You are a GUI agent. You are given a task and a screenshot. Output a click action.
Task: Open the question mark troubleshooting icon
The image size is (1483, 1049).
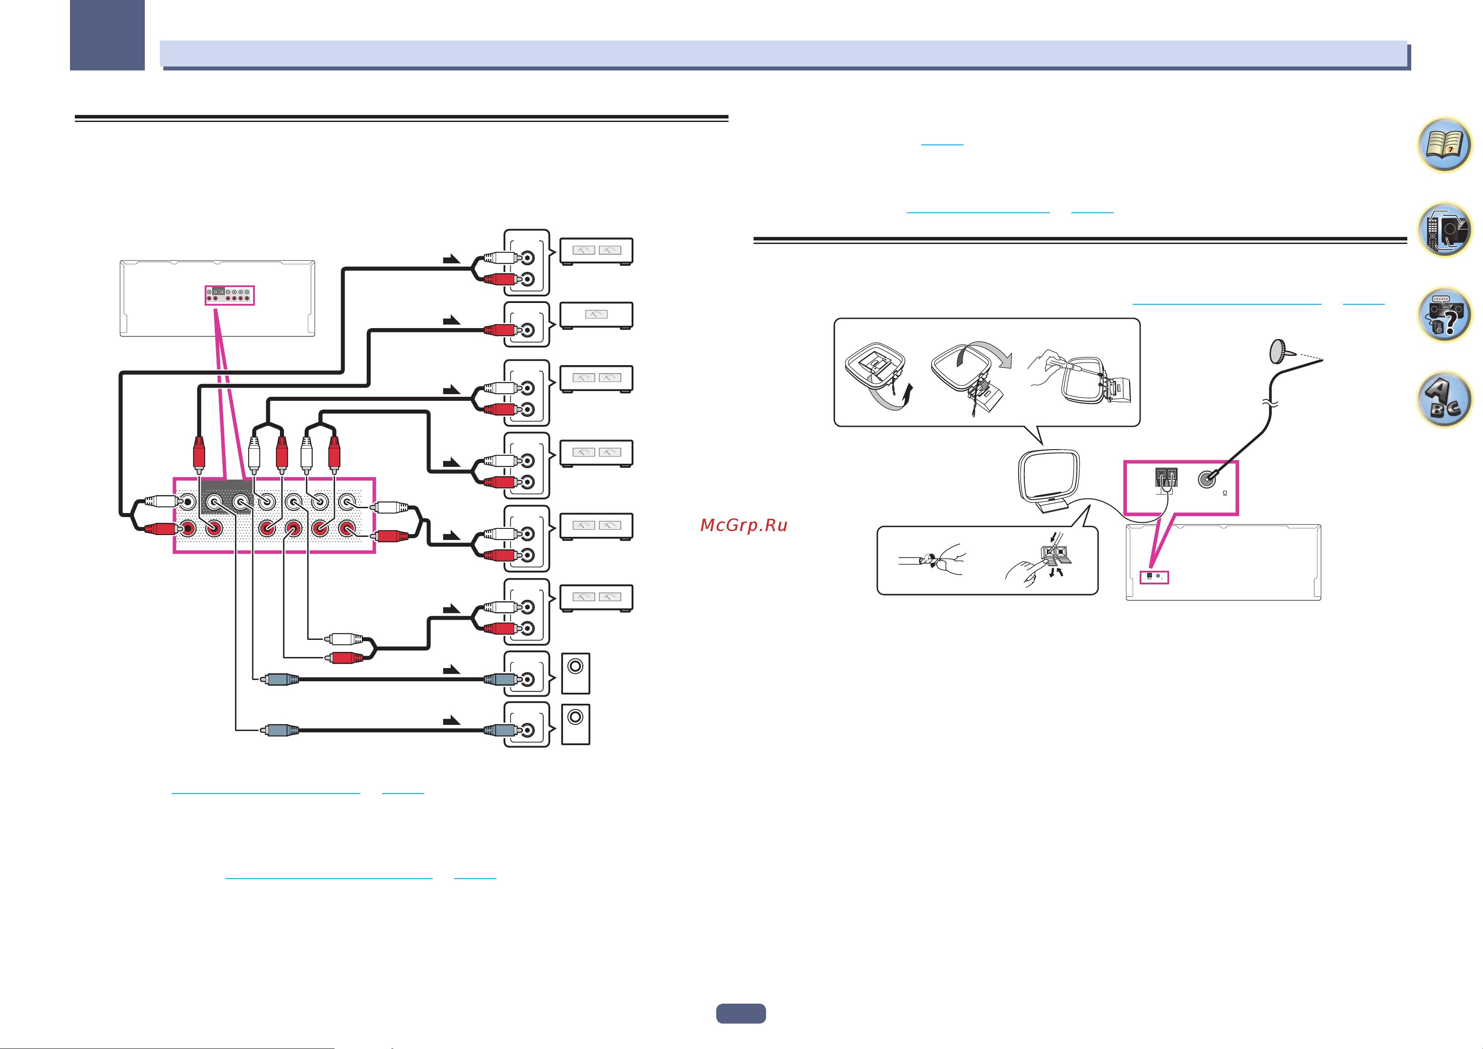click(x=1445, y=314)
